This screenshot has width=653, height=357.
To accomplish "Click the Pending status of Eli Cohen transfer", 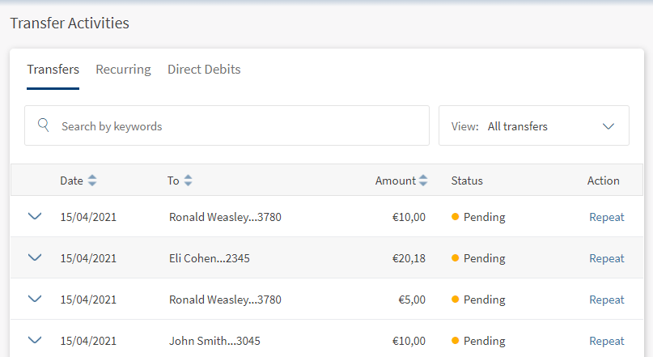I will 483,258.
